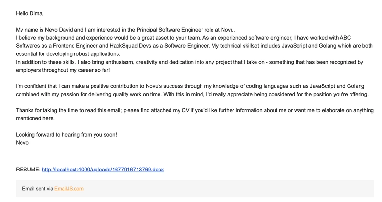Click the paragraph starting 'I'm confident that'

[192, 90]
